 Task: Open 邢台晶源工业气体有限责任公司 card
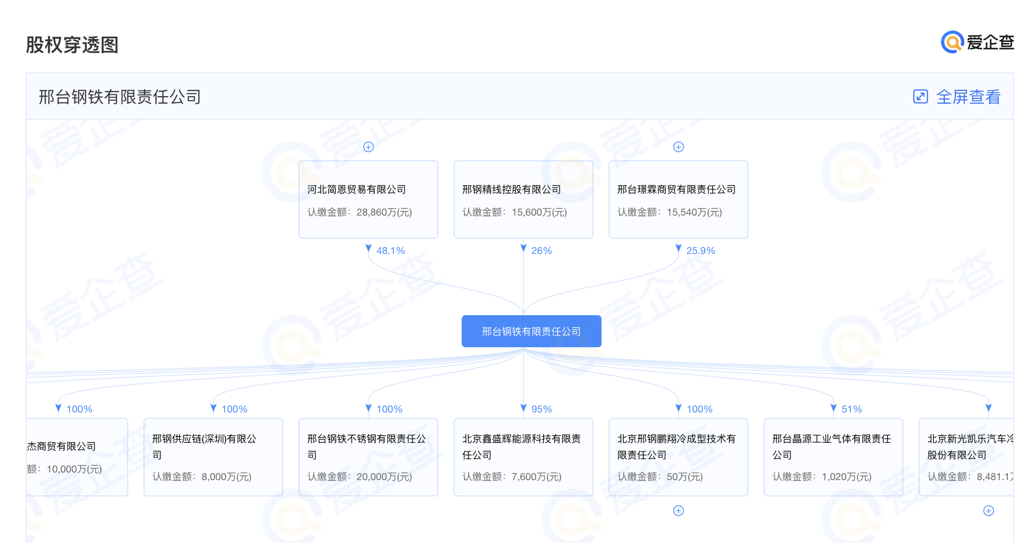coord(833,457)
